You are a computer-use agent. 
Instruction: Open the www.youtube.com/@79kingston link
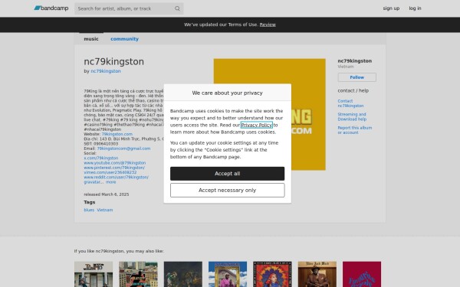tap(115, 163)
